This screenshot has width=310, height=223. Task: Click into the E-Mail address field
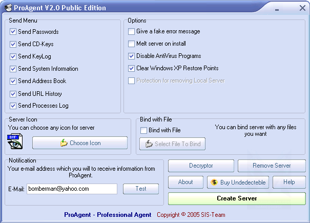(72, 189)
